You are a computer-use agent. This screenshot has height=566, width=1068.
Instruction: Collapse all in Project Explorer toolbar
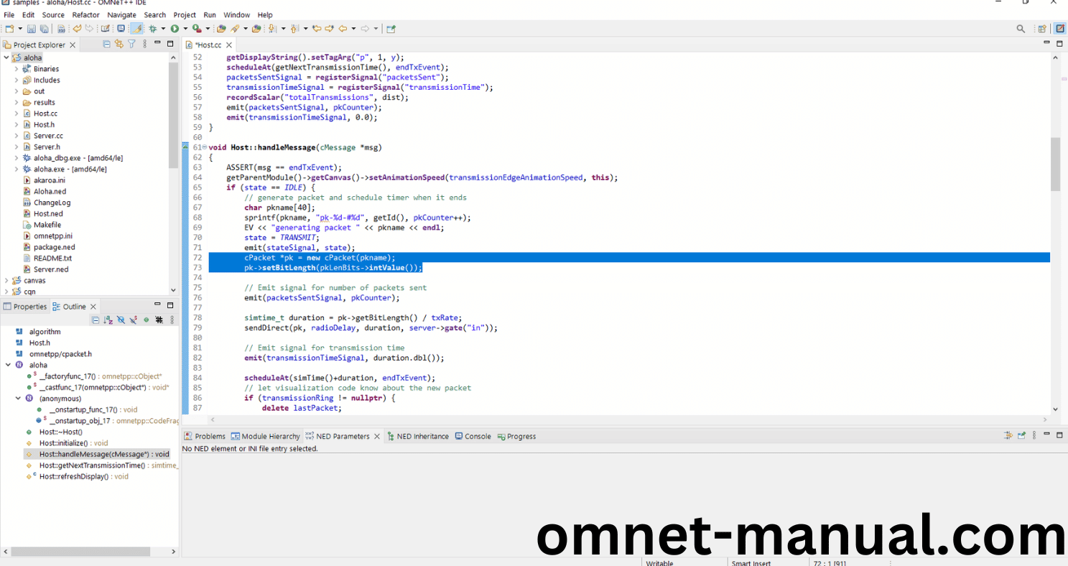click(106, 45)
